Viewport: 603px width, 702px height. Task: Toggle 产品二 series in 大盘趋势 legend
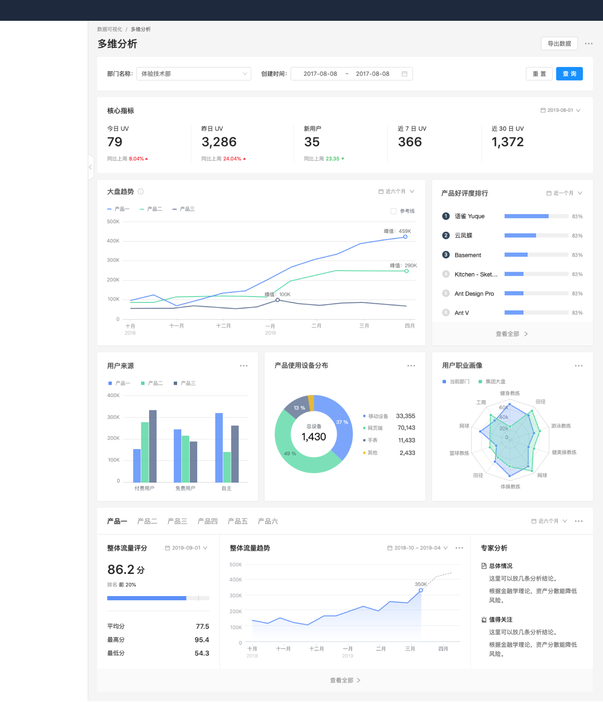point(151,209)
